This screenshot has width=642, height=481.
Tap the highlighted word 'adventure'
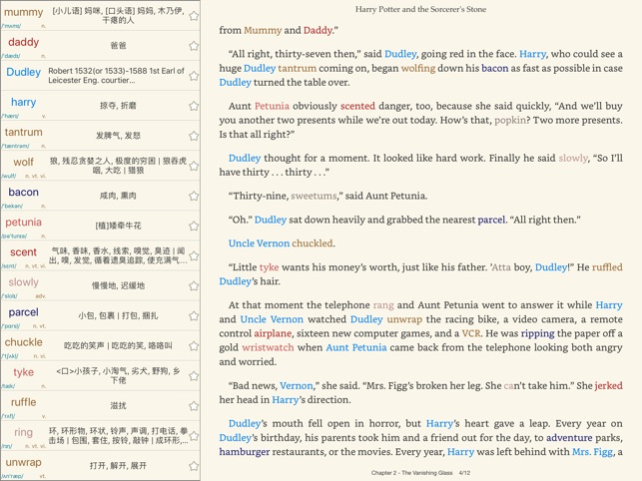coord(569,438)
